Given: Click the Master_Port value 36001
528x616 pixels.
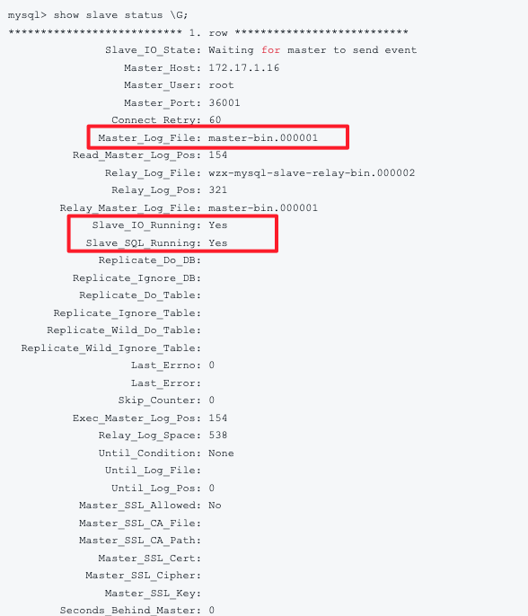Looking at the screenshot, I should click(x=224, y=103).
